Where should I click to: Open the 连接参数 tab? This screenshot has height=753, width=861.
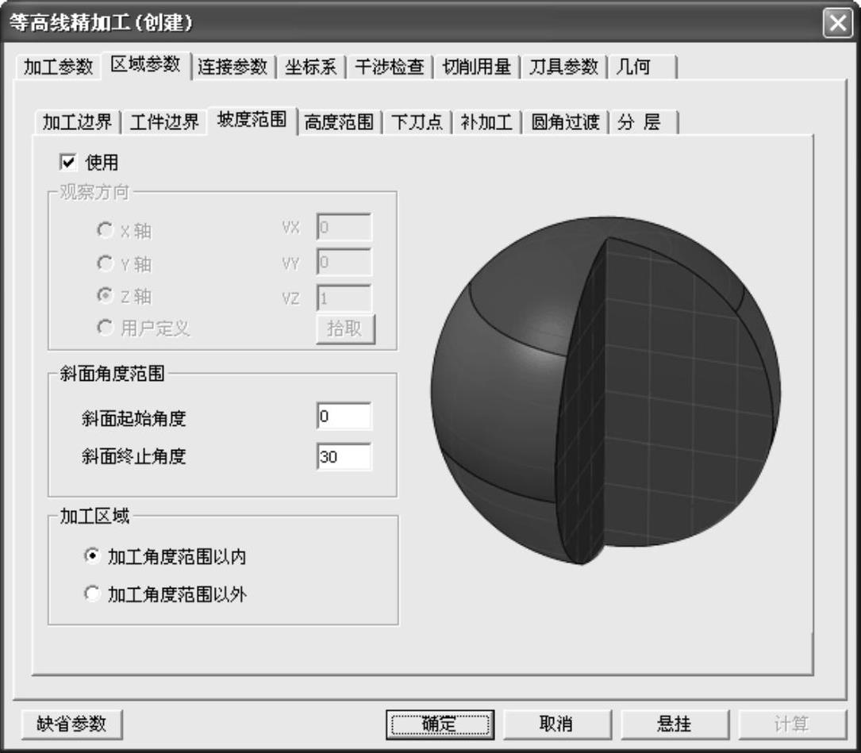pos(233,67)
